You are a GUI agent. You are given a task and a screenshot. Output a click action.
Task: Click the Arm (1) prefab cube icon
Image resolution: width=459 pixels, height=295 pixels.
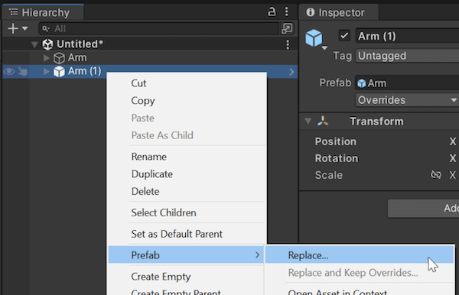(59, 71)
